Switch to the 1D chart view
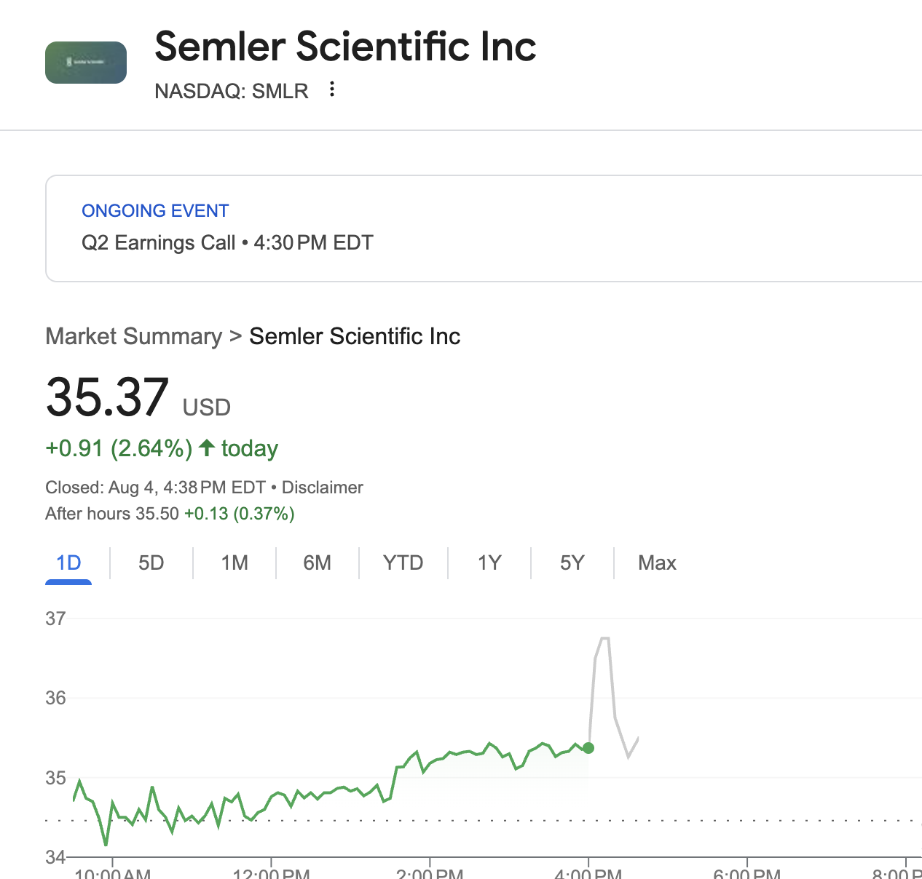 68,562
